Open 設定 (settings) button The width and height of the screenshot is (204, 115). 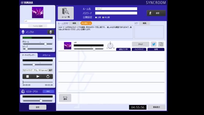pos(38,107)
